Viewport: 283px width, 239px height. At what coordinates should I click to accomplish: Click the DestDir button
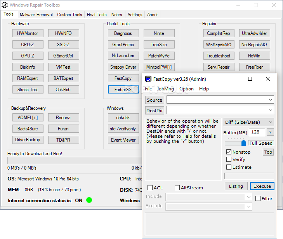[x=155, y=111]
